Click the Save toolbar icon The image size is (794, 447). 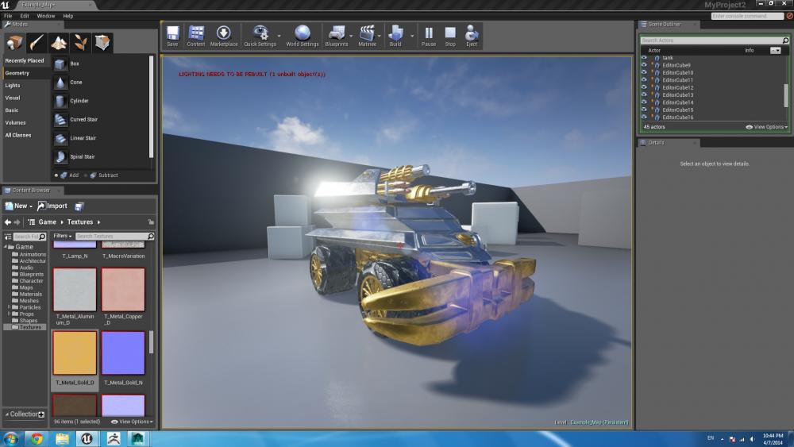coord(172,36)
